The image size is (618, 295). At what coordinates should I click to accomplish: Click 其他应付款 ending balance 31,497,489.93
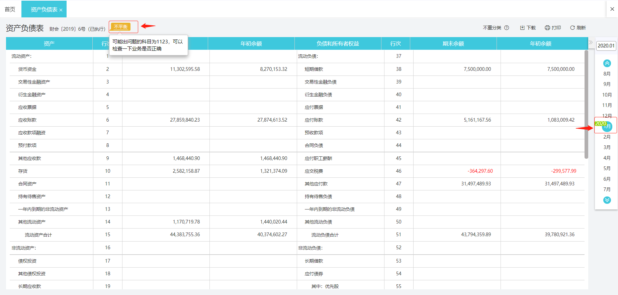(476, 184)
